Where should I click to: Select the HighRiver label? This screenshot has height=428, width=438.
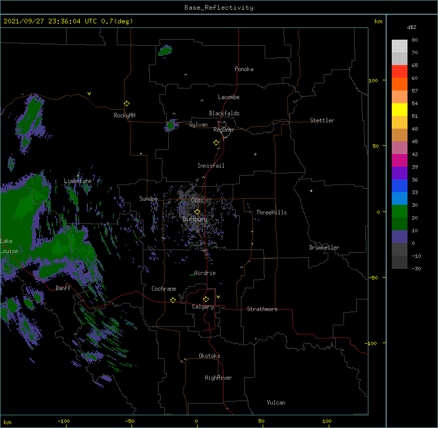[x=218, y=378]
